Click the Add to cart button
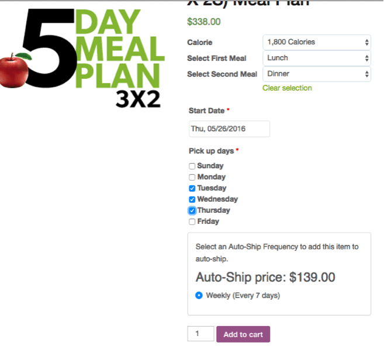This screenshot has height=353, width=384. click(x=243, y=334)
